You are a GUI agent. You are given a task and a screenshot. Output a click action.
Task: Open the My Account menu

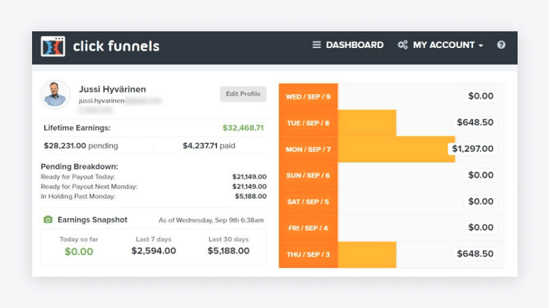click(443, 45)
